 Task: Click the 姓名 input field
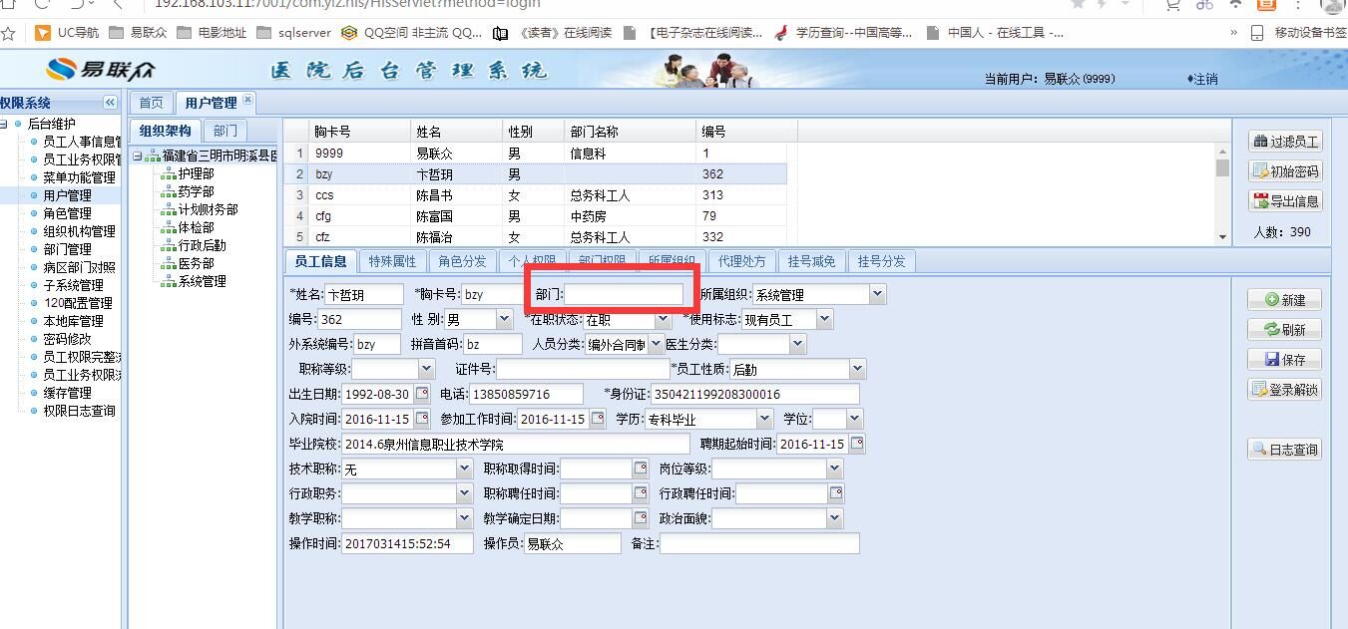[364, 294]
